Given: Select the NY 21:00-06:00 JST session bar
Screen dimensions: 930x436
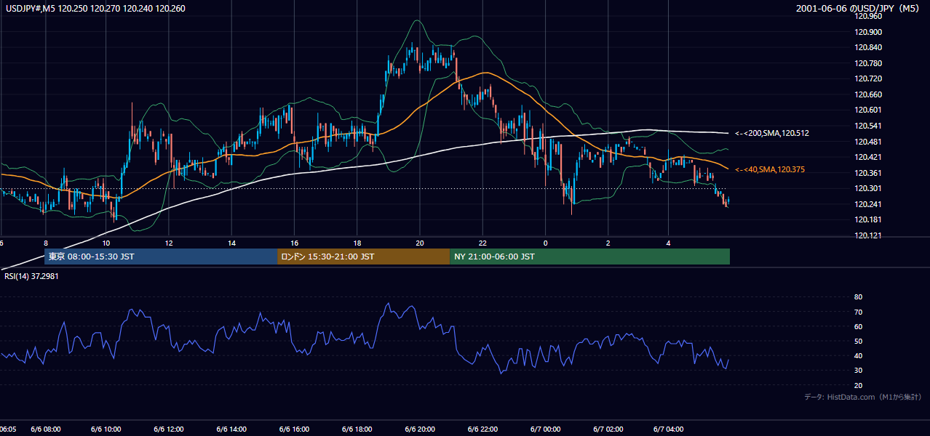Looking at the screenshot, I should pos(589,257).
